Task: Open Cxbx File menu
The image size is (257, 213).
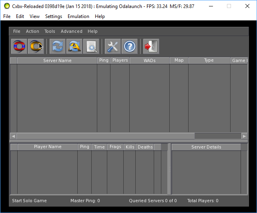Action: pyautogui.click(x=7, y=16)
